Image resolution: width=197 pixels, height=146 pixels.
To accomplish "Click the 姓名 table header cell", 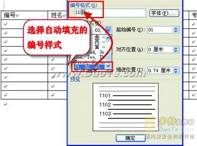I will 58,15.
